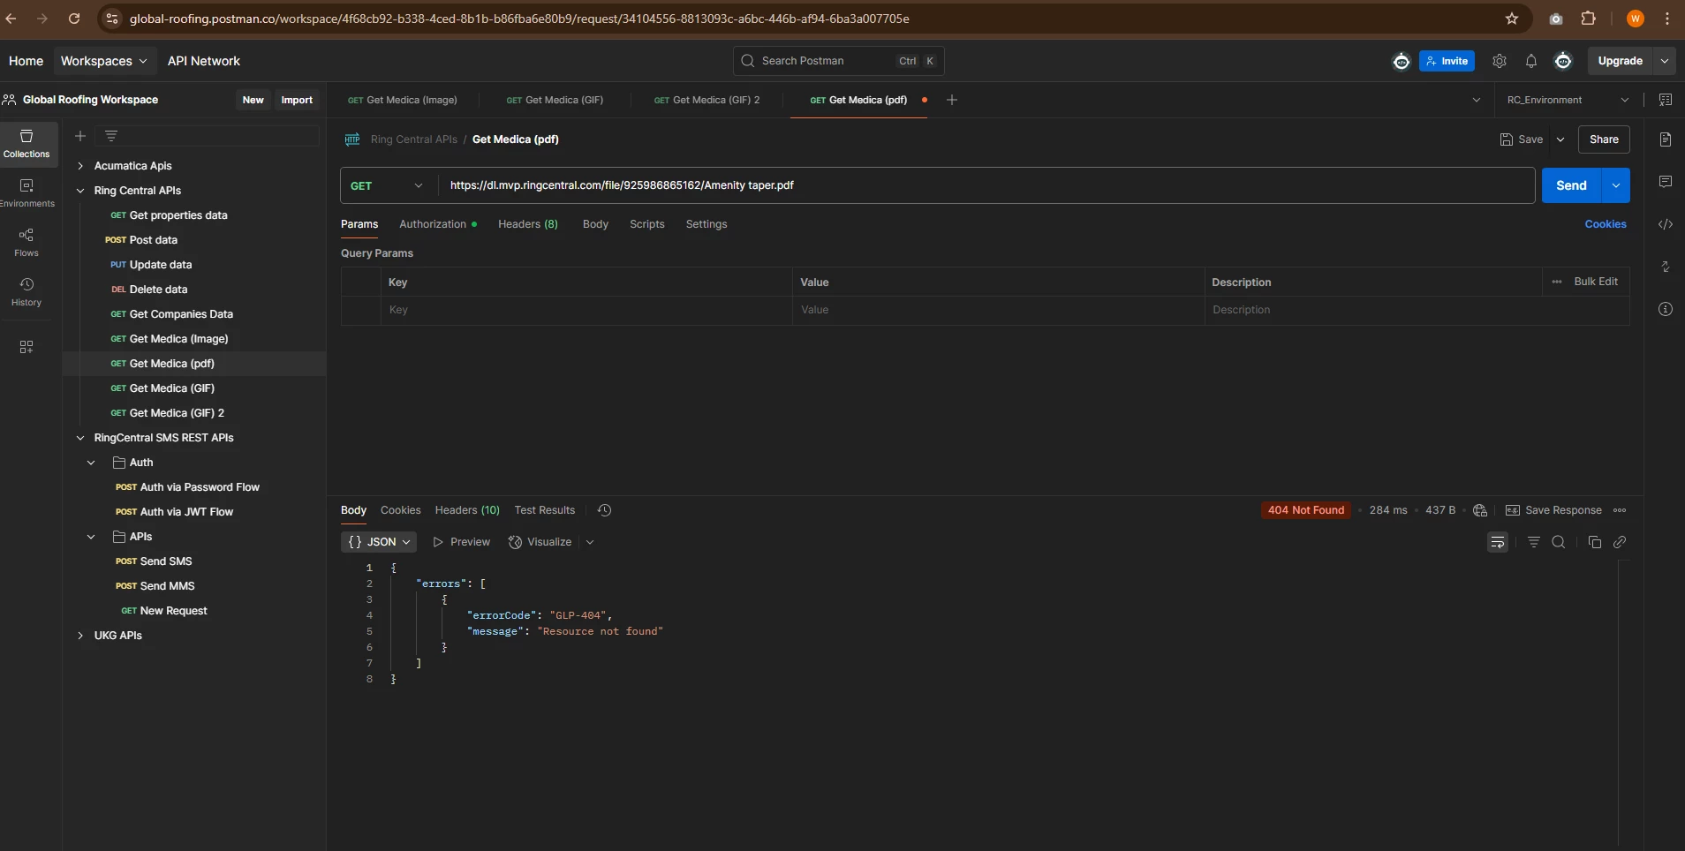Open the environment quick look icon

[x=1666, y=100]
